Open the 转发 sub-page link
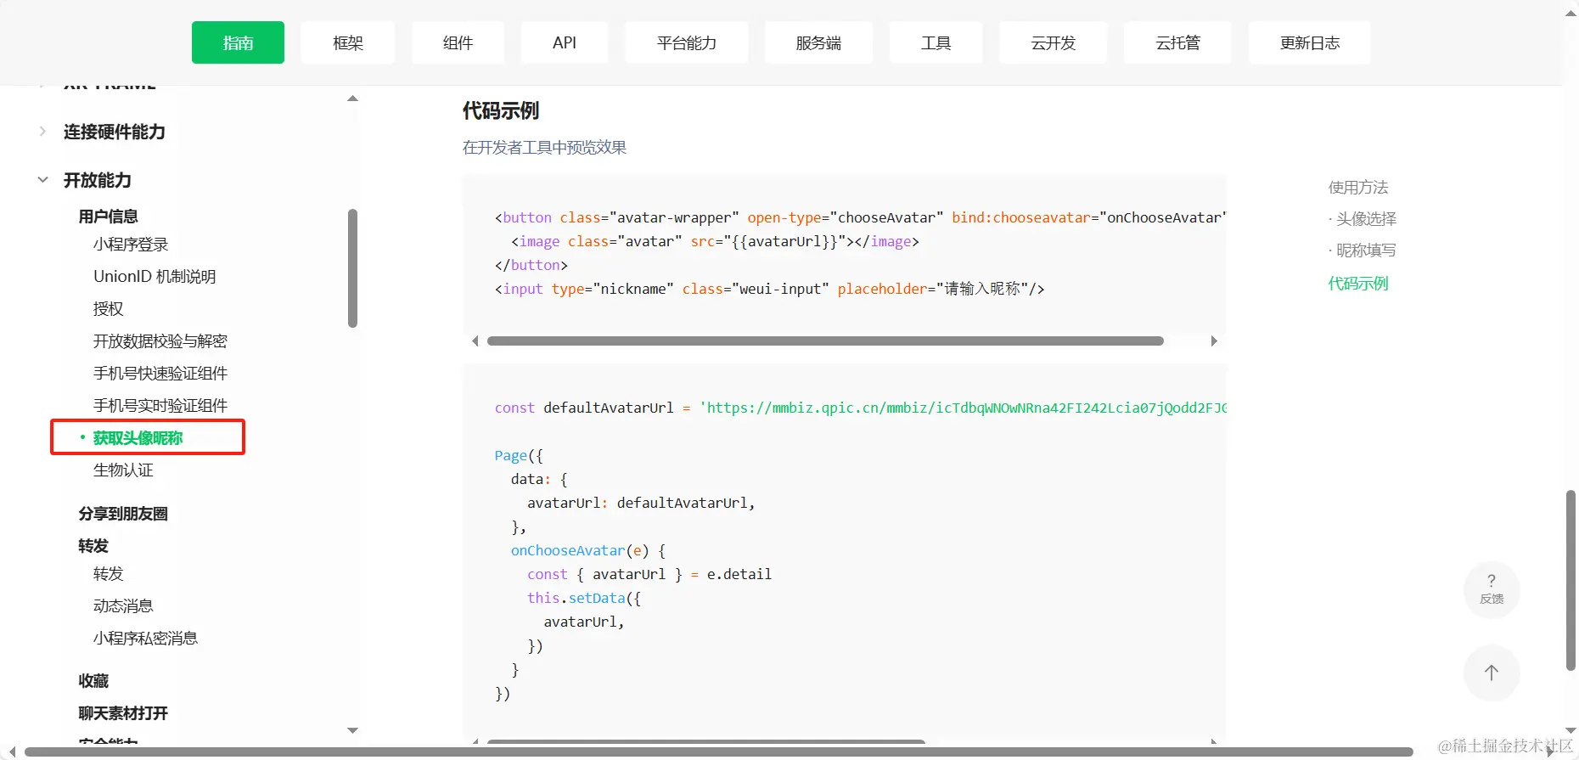This screenshot has width=1579, height=760. [x=109, y=574]
